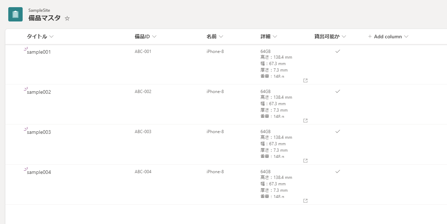Favorite the list with the star icon
This screenshot has height=224, width=447.
(67, 18)
